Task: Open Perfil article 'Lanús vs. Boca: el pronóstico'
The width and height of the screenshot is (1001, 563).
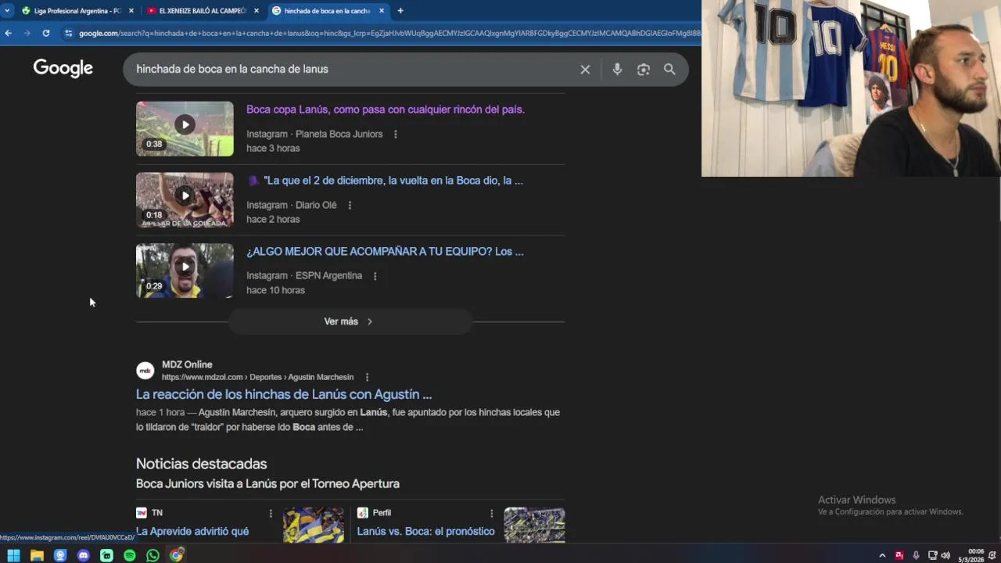Action: 425,532
